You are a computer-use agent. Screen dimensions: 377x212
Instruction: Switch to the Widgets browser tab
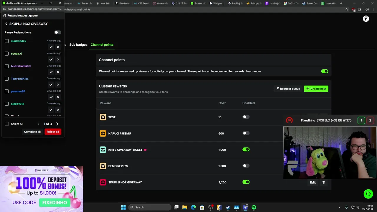pyautogui.click(x=216, y=3)
